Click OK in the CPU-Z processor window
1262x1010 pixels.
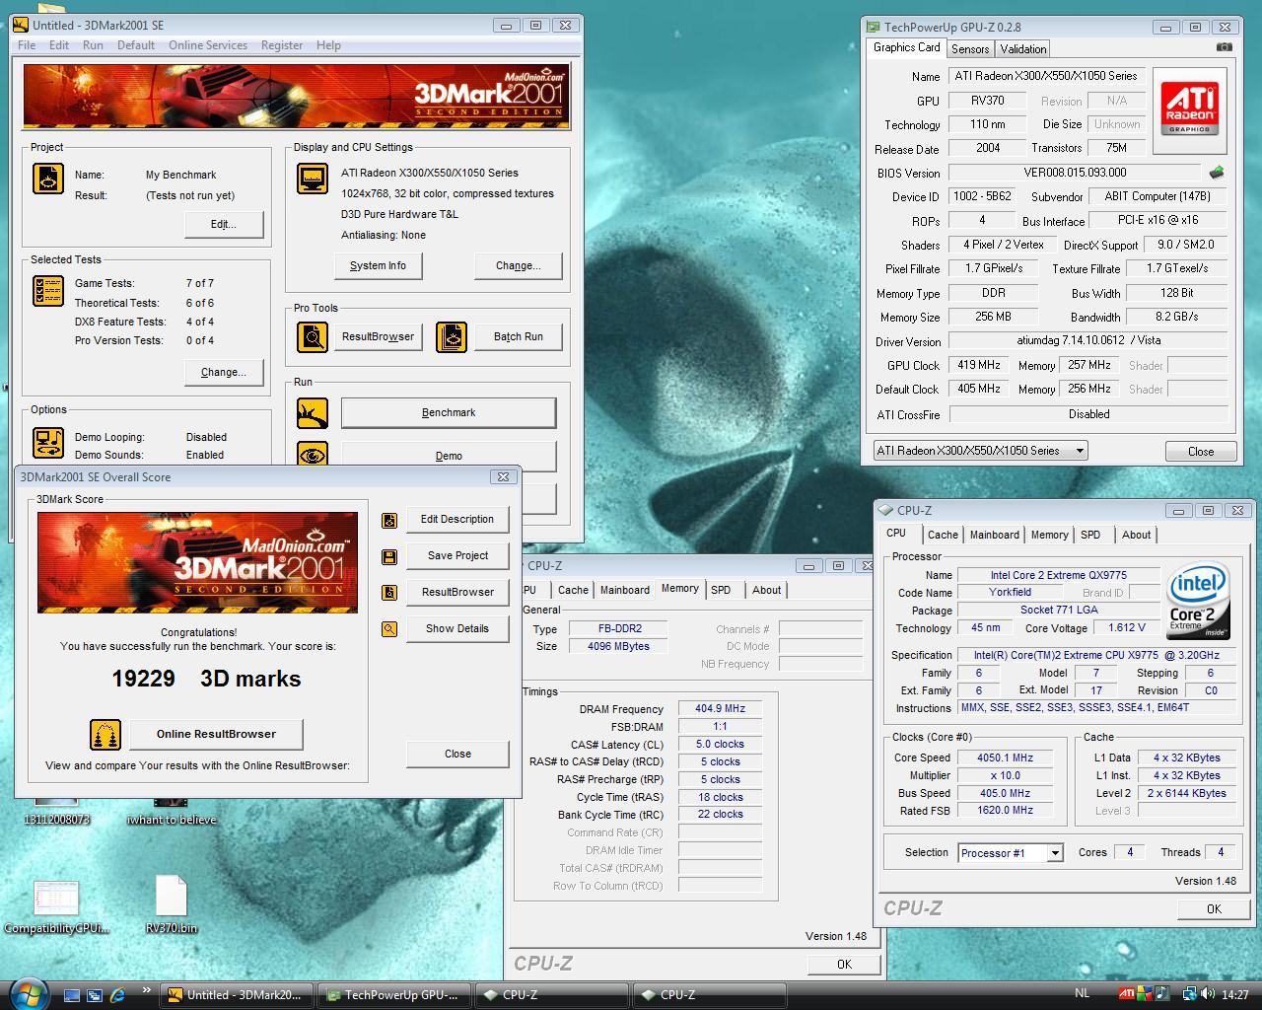click(1214, 909)
